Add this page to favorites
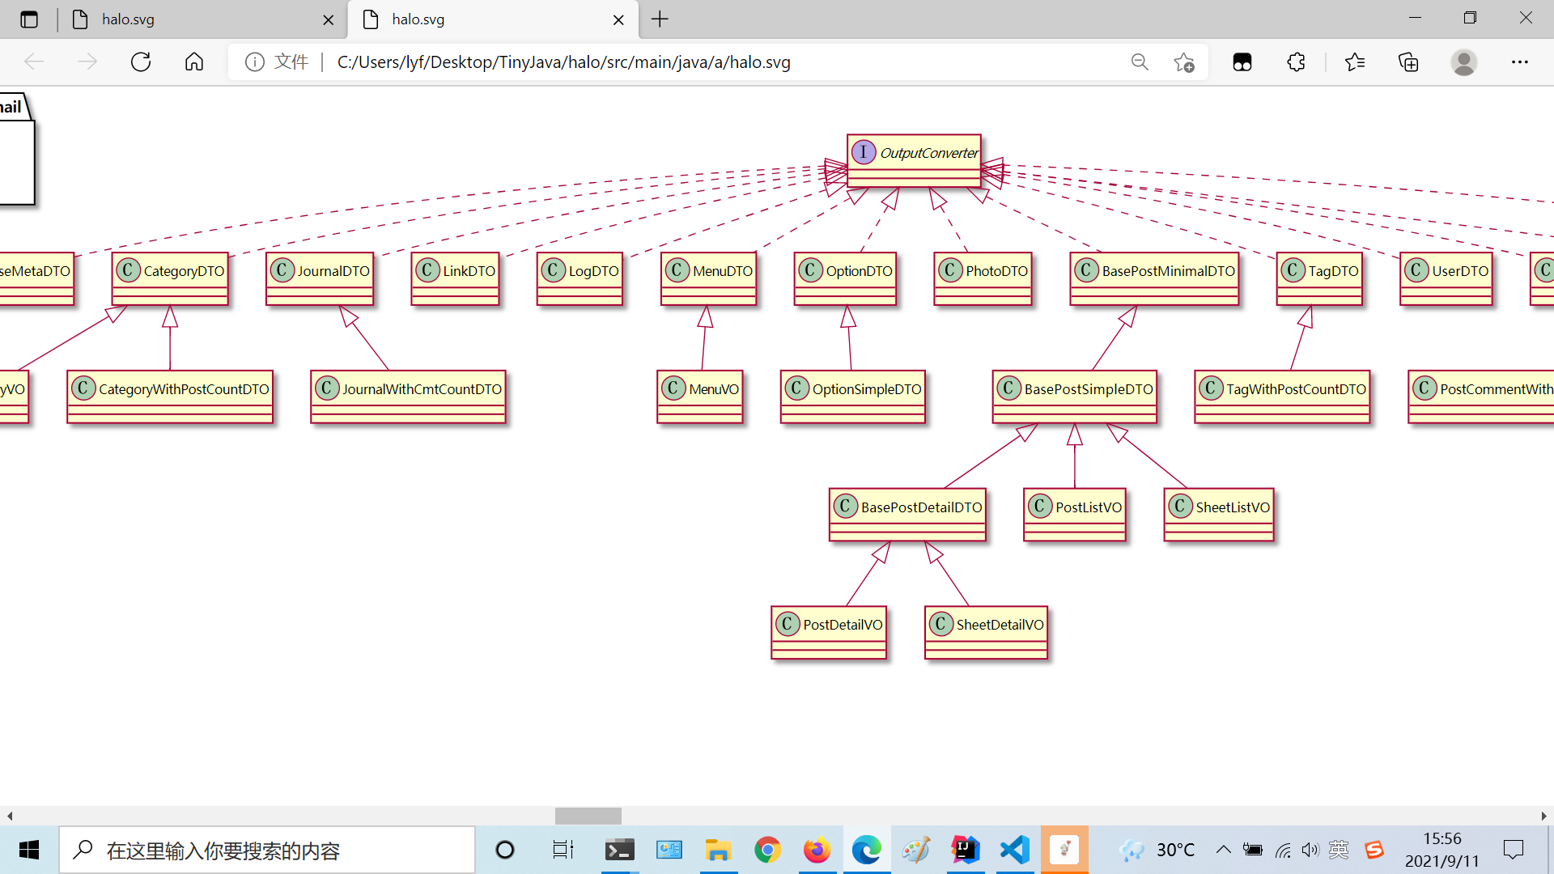1554x874 pixels. [1184, 62]
